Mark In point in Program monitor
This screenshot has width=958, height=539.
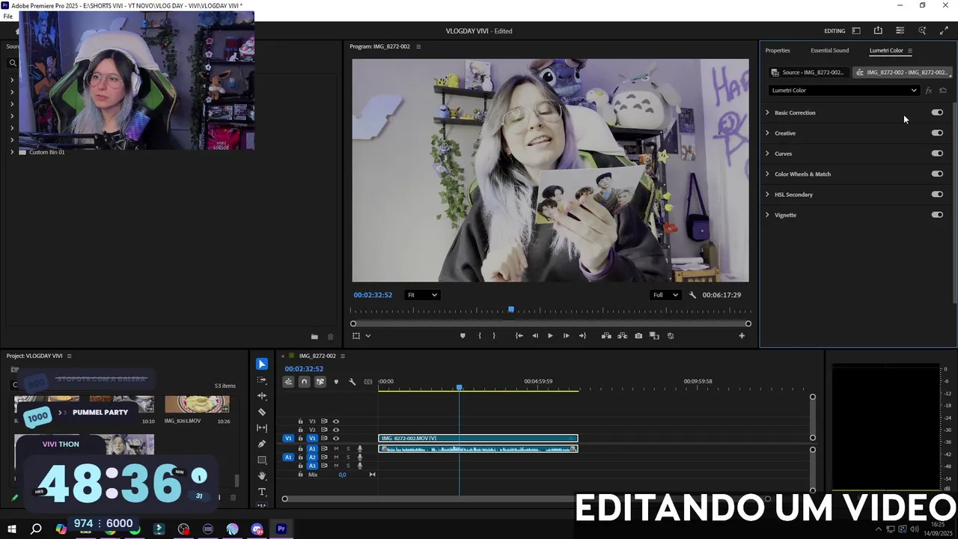480,335
